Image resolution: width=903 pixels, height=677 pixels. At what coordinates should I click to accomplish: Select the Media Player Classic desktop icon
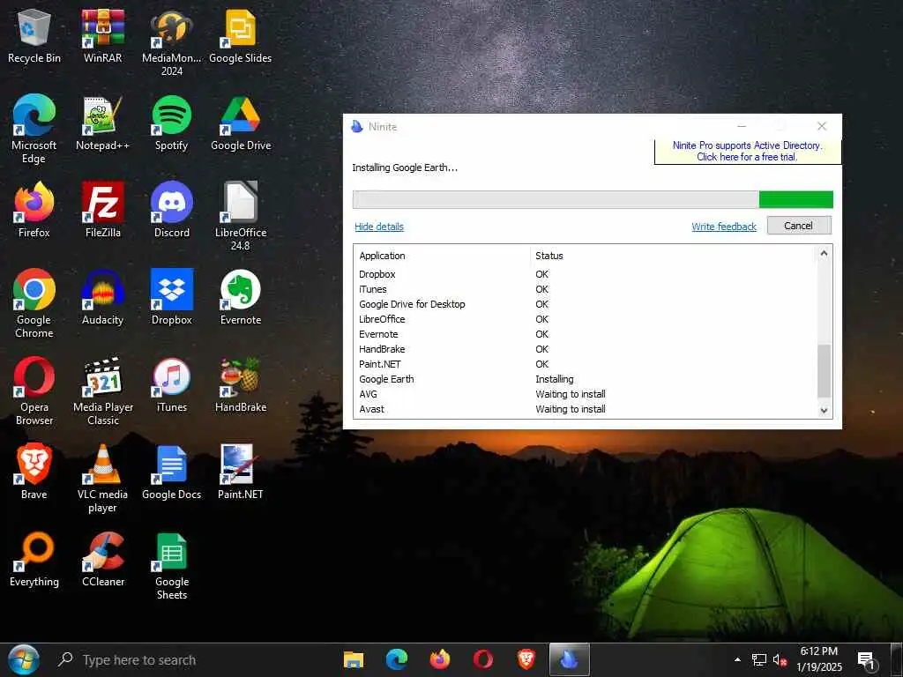click(x=102, y=391)
